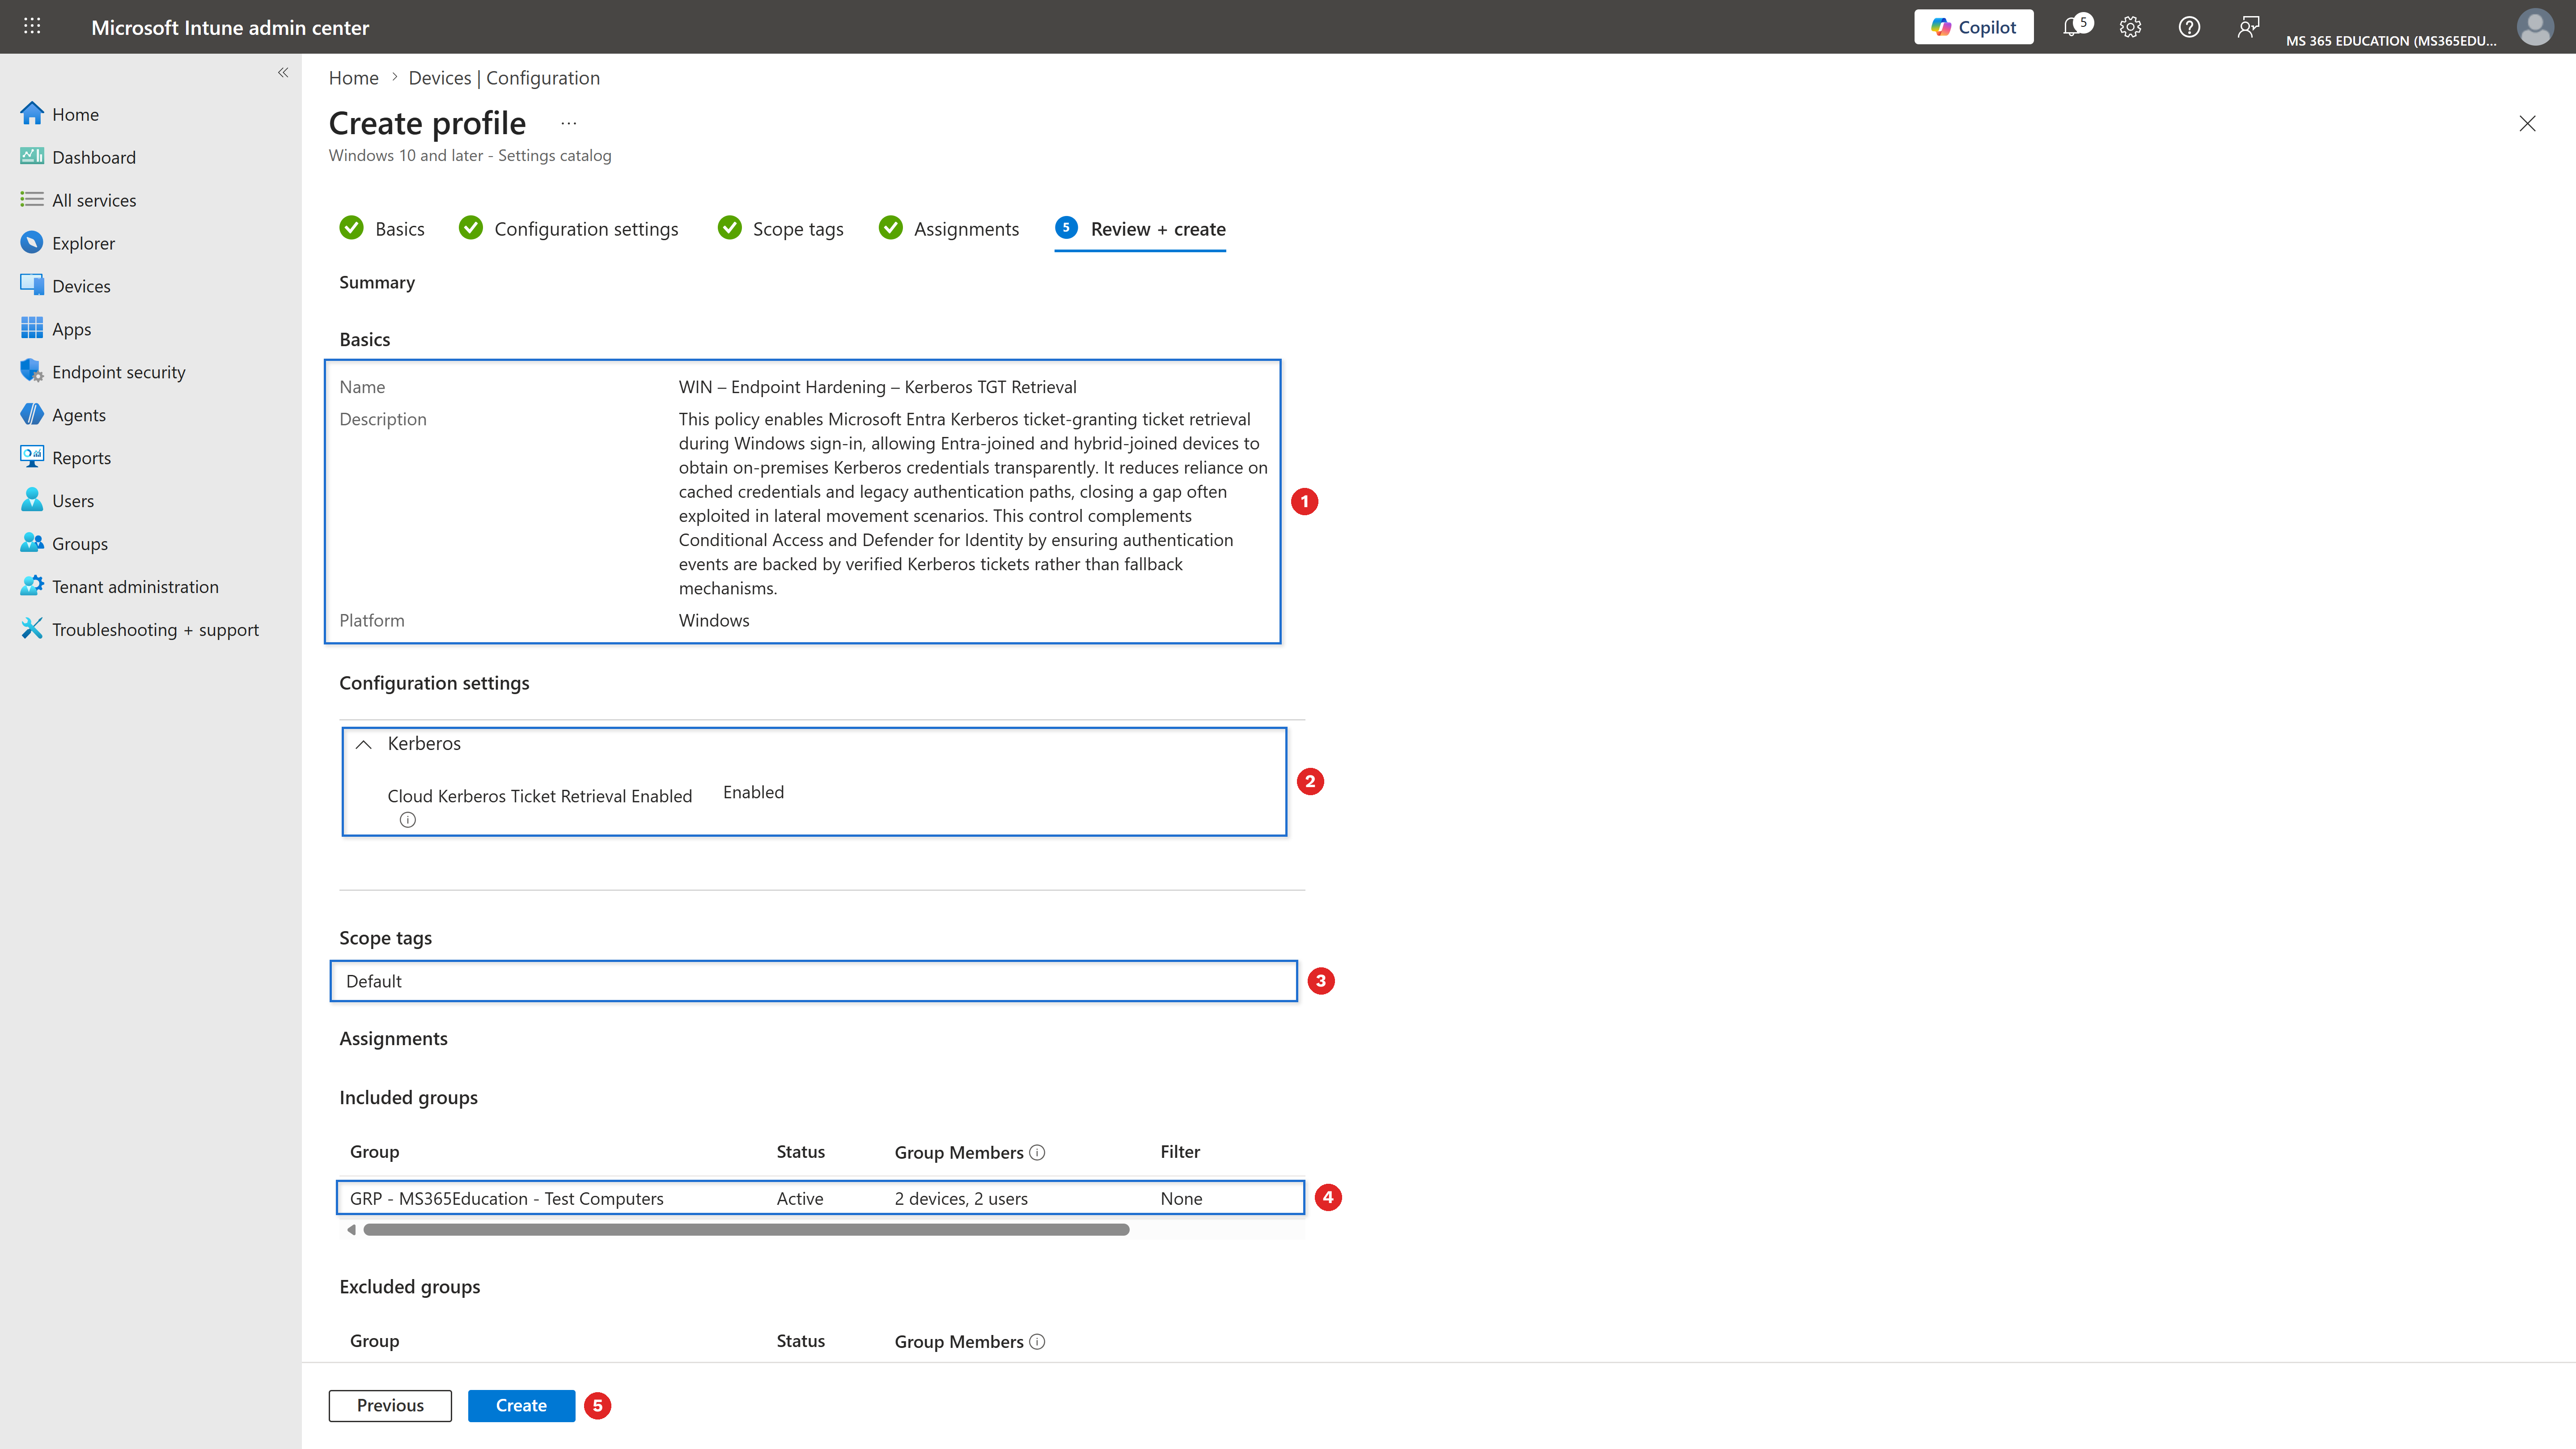Click the Filter value None

coord(1181,1198)
